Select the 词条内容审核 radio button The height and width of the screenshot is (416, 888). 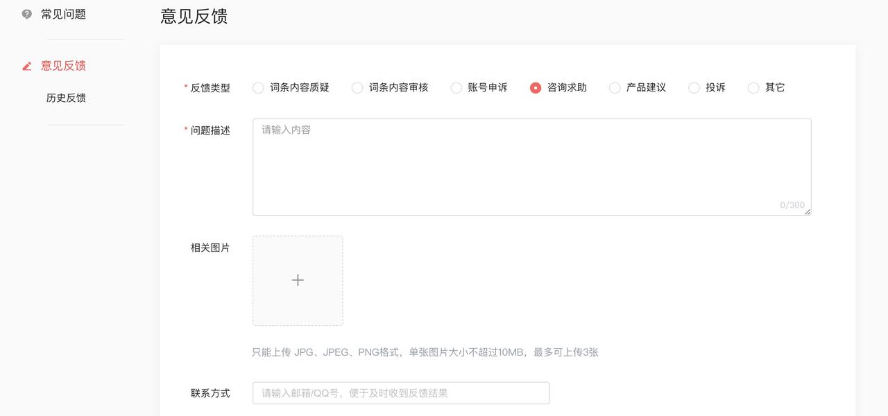point(357,87)
